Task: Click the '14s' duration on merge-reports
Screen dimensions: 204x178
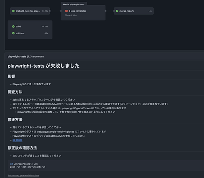Action: [x=150, y=11]
